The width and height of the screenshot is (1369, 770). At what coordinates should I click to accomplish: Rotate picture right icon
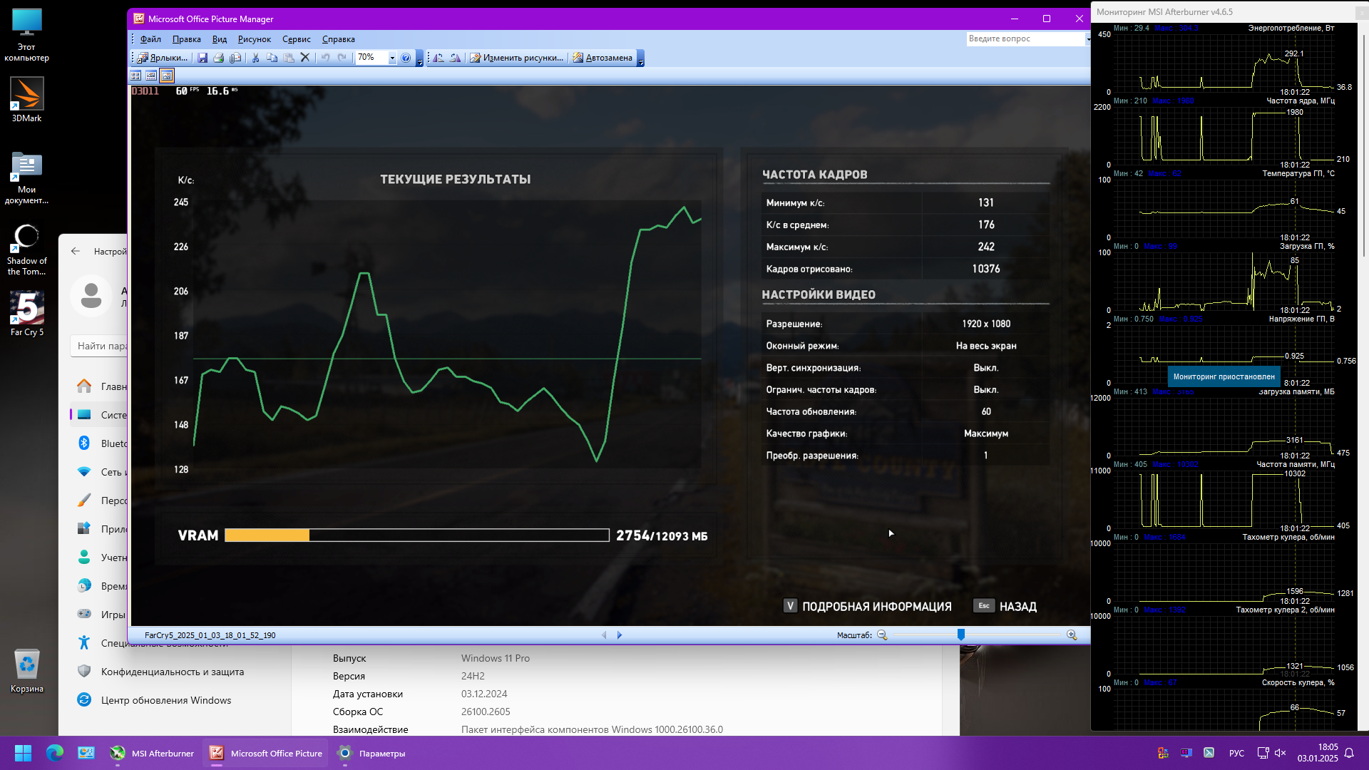point(455,58)
